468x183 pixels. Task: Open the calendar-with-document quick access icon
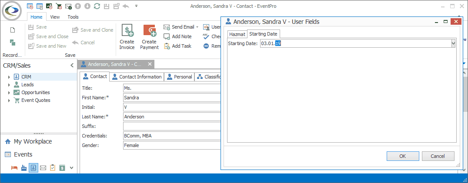(40, 6)
